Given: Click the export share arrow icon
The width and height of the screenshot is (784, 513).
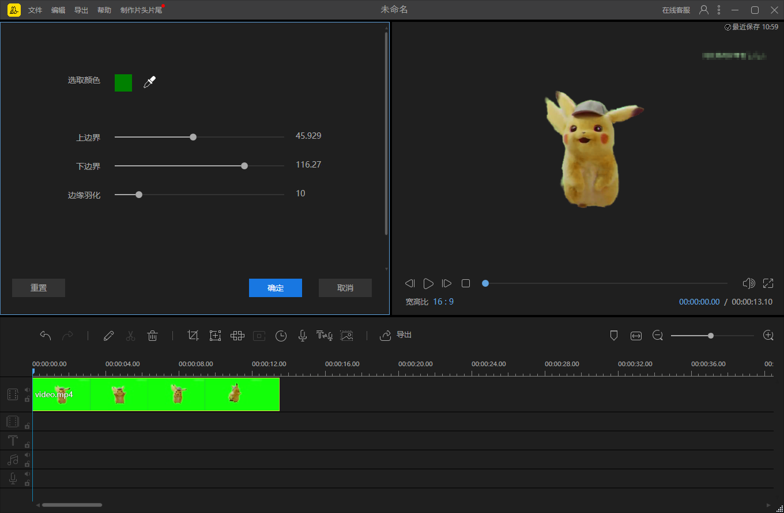Looking at the screenshot, I should (385, 336).
